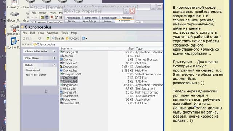This screenshot has height=131, width=233.
Task: Click the Cronos.exe file name
Action: tap(70, 67)
